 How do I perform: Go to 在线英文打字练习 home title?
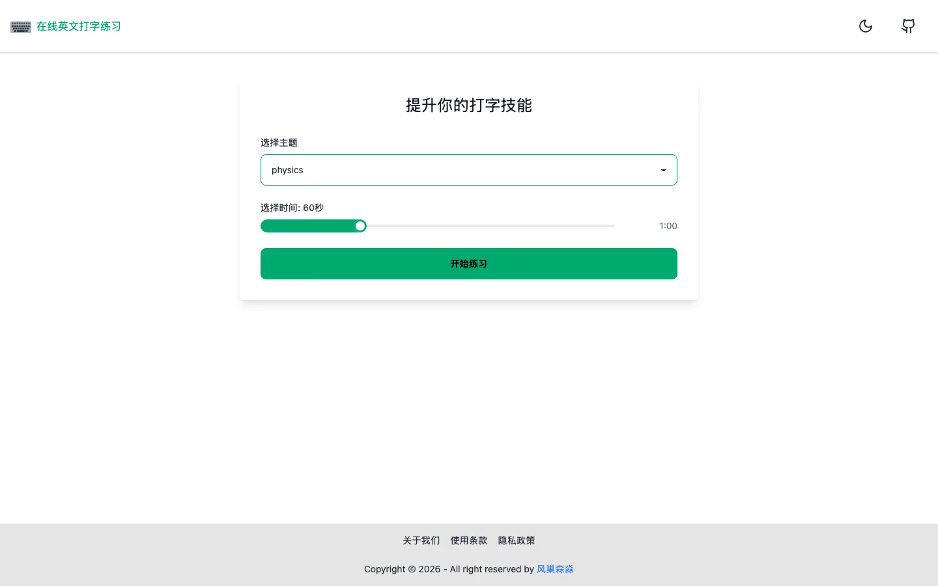click(x=79, y=26)
